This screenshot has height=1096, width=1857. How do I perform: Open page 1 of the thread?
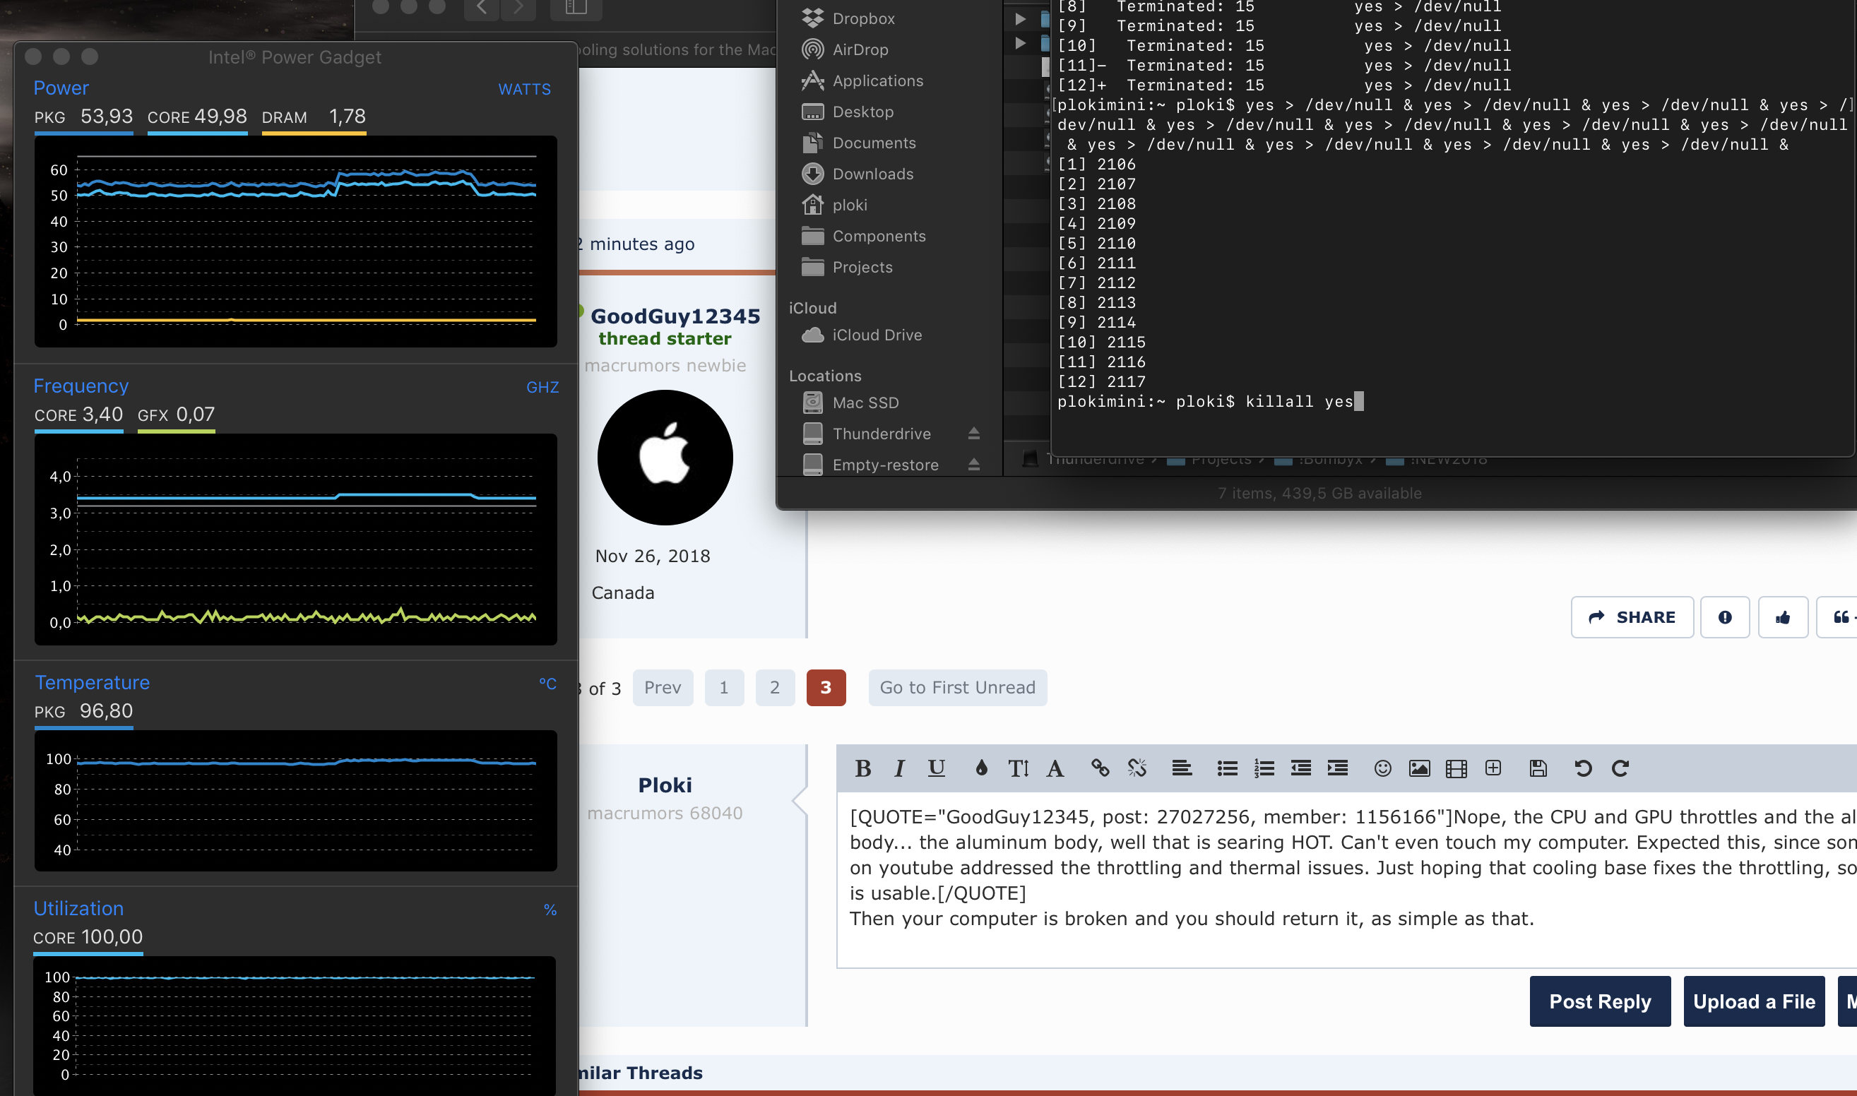(724, 688)
